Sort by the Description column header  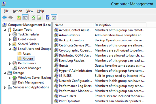pyautogui.click(x=120, y=25)
